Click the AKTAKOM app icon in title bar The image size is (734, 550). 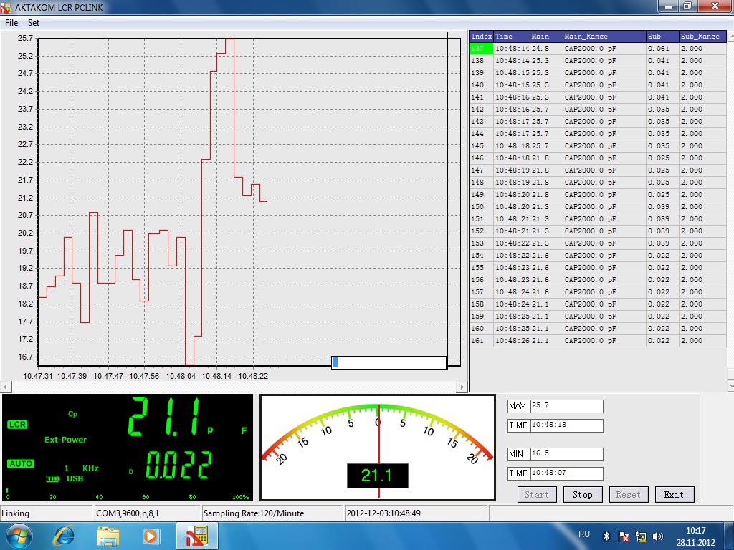[x=6, y=7]
